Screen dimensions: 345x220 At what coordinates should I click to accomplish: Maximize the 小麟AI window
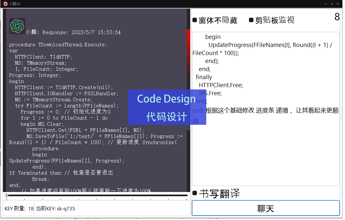(332, 4)
